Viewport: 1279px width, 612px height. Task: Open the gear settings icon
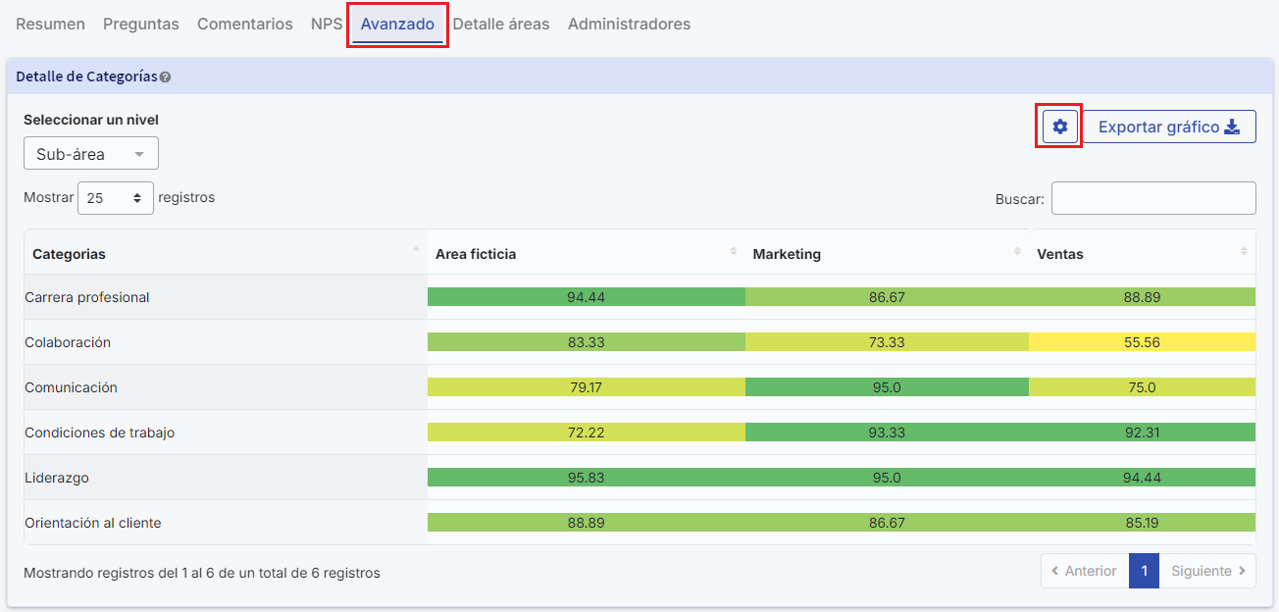pyautogui.click(x=1059, y=127)
